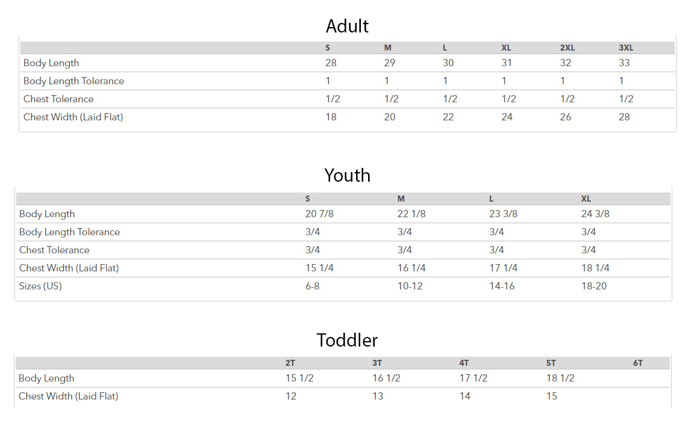The height and width of the screenshot is (432, 694).
Task: Click the Youth Chest Width value 16 1/4
Action: click(x=411, y=268)
